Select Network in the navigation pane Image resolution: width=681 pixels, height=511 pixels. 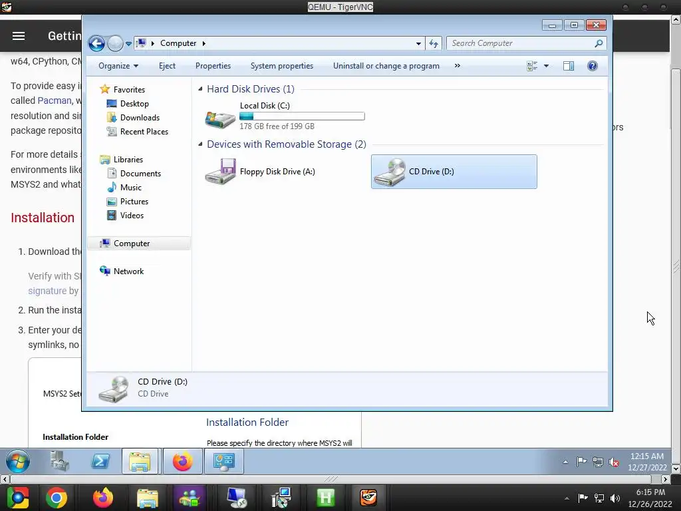pyautogui.click(x=128, y=271)
